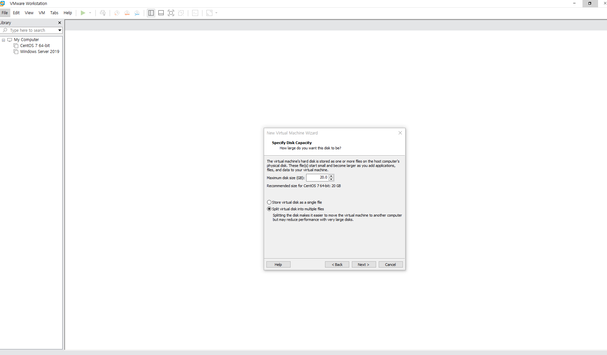Decrease disk size with the down spinner
The image size is (607, 355).
click(x=331, y=179)
